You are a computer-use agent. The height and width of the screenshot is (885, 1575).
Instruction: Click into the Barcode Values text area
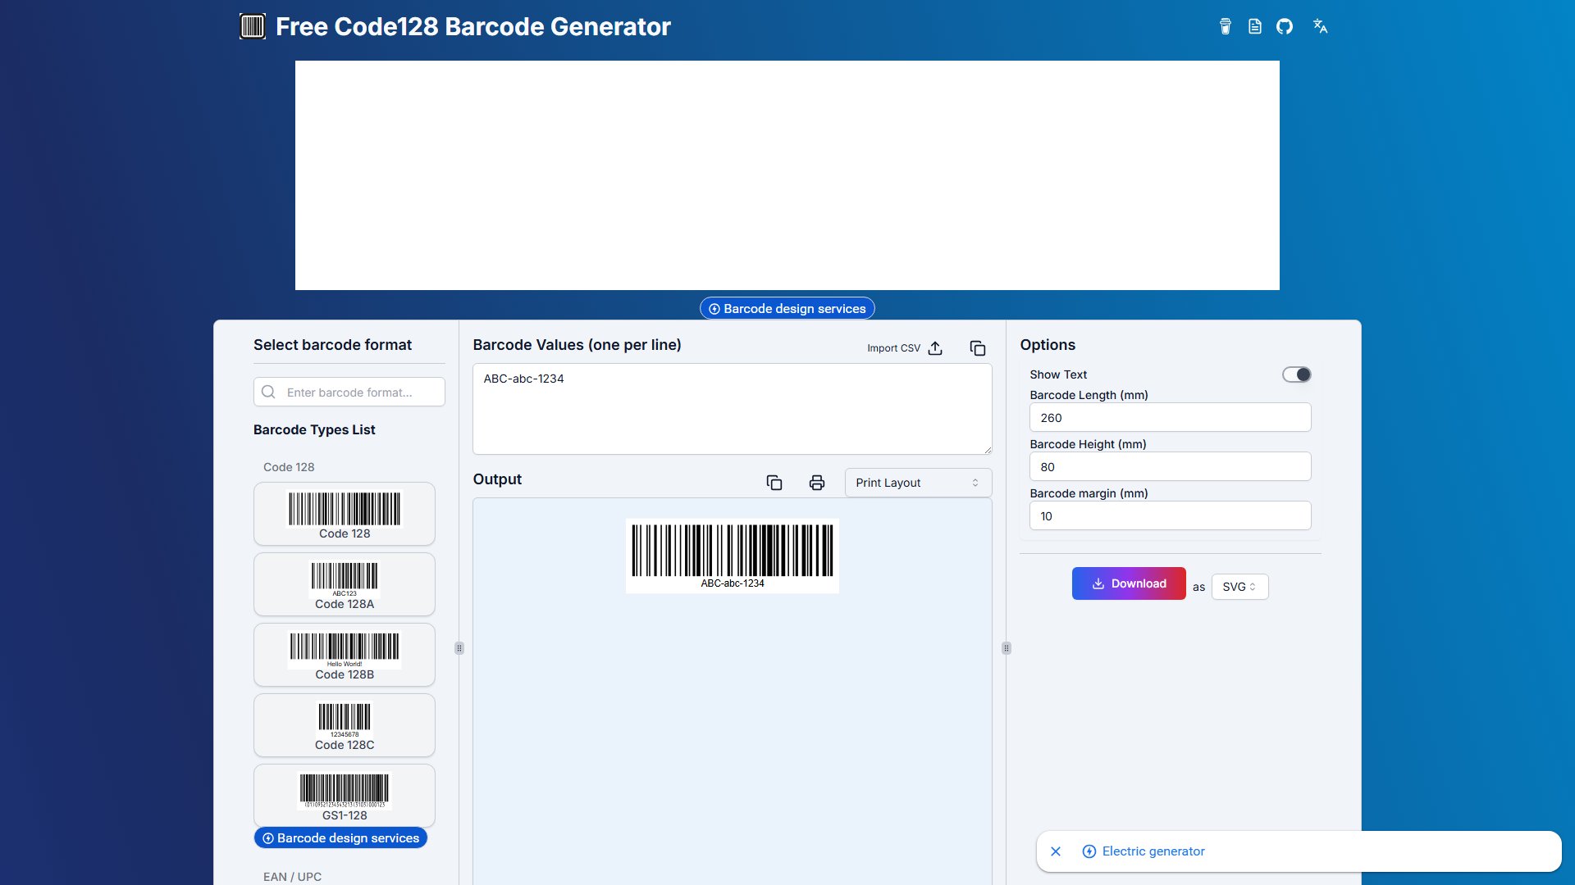pyautogui.click(x=733, y=409)
